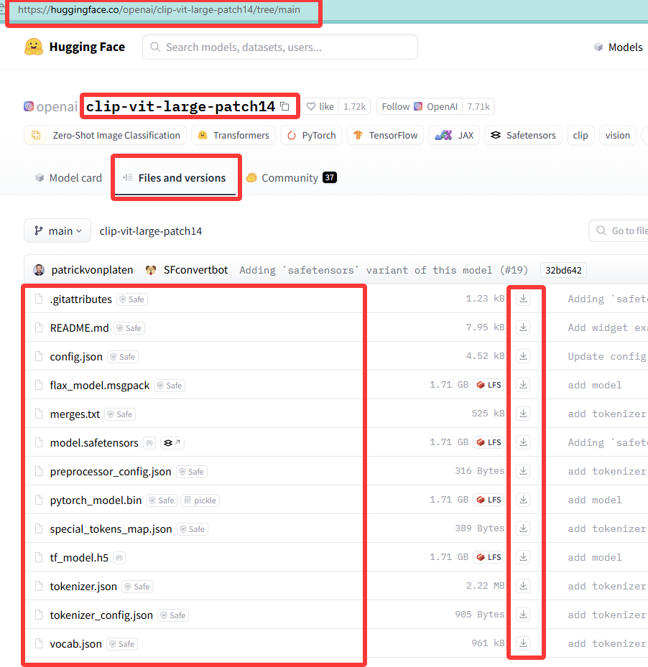Click the search models, datasets, users field
Image resolution: width=648 pixels, height=667 pixels.
[280, 47]
